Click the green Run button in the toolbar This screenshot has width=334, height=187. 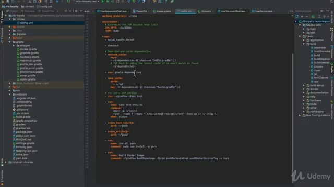[x=103, y=2]
